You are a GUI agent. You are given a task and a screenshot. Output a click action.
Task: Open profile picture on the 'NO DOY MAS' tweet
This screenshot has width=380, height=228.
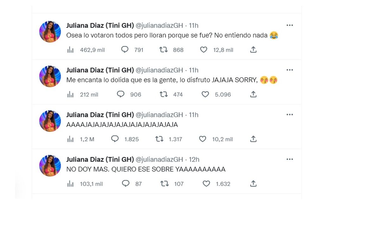click(50, 166)
